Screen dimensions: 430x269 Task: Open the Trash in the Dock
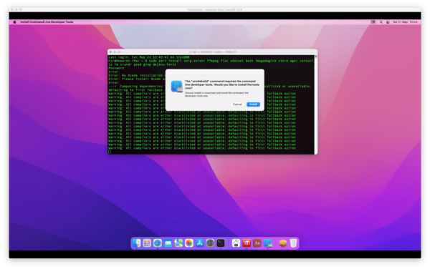click(x=293, y=243)
